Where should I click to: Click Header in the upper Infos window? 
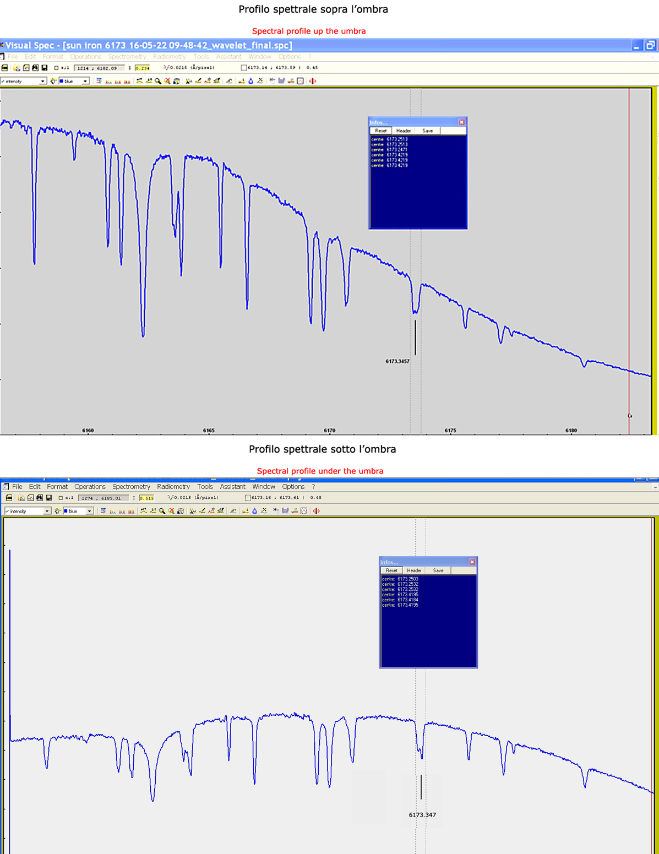pyautogui.click(x=404, y=131)
